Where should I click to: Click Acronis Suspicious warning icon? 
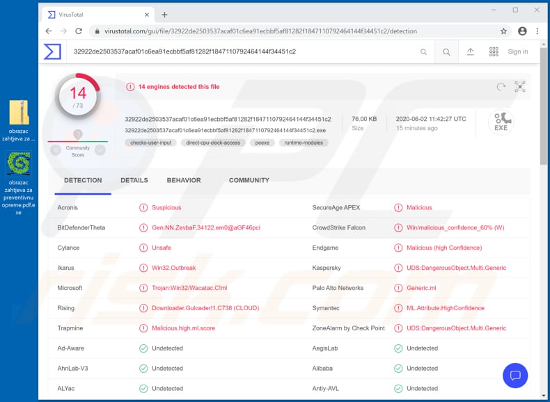(x=143, y=208)
